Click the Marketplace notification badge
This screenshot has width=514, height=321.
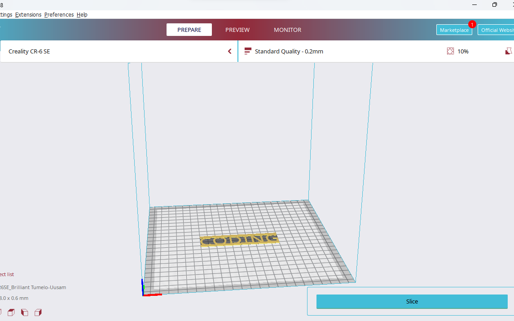point(472,25)
